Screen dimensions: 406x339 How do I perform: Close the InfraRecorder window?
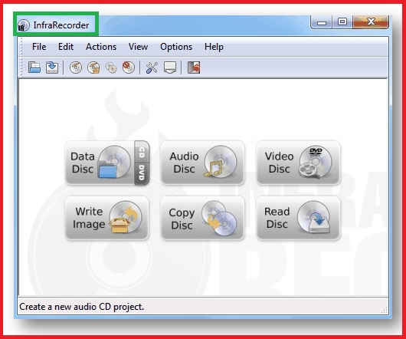(x=371, y=21)
